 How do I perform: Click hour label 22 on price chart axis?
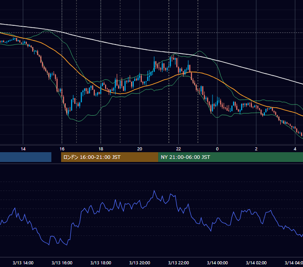pos(178,149)
